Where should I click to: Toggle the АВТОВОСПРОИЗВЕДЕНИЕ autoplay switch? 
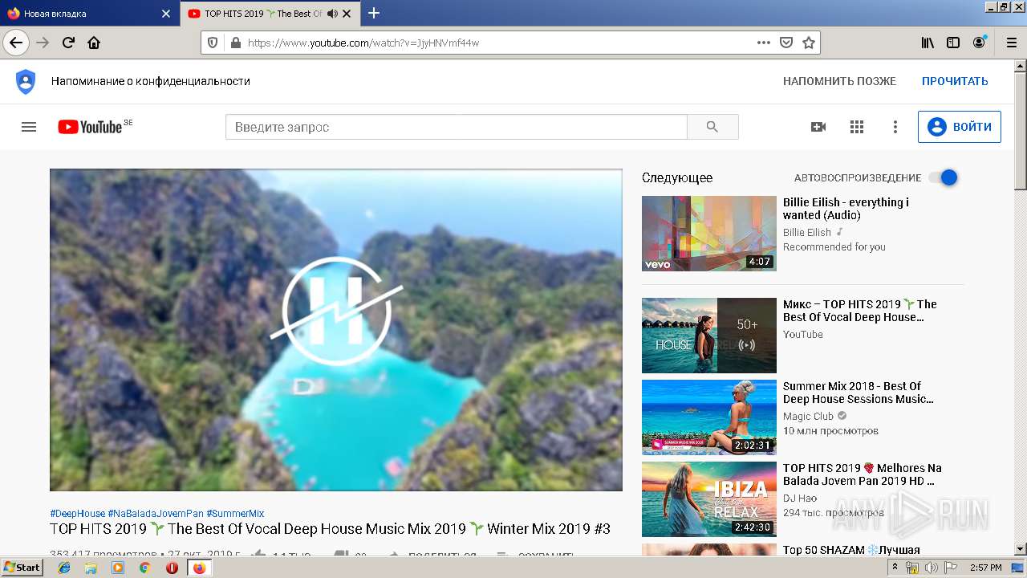coord(944,177)
